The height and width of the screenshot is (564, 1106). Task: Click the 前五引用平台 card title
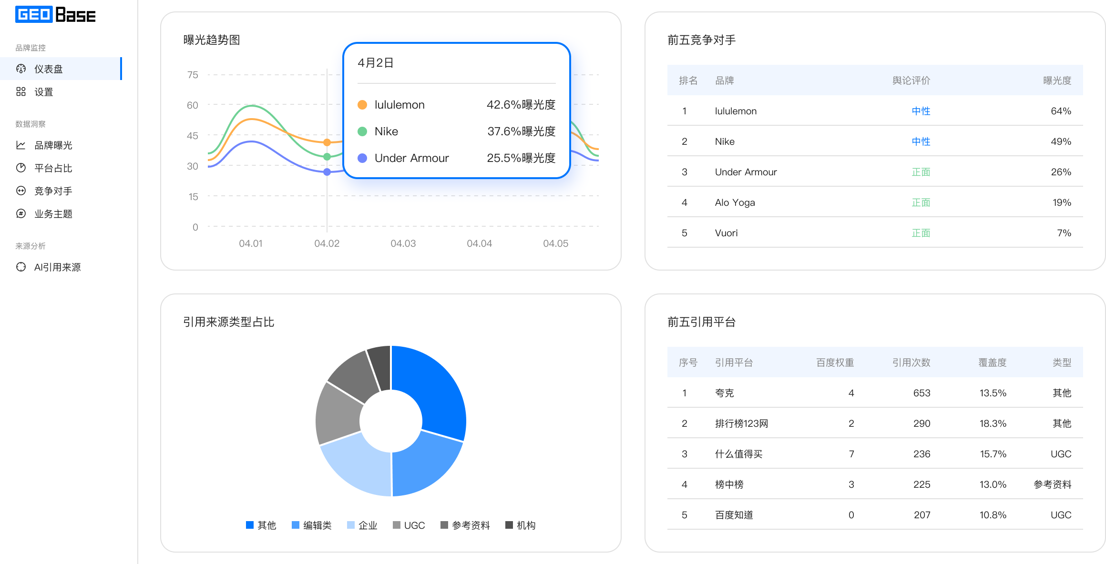click(x=702, y=322)
